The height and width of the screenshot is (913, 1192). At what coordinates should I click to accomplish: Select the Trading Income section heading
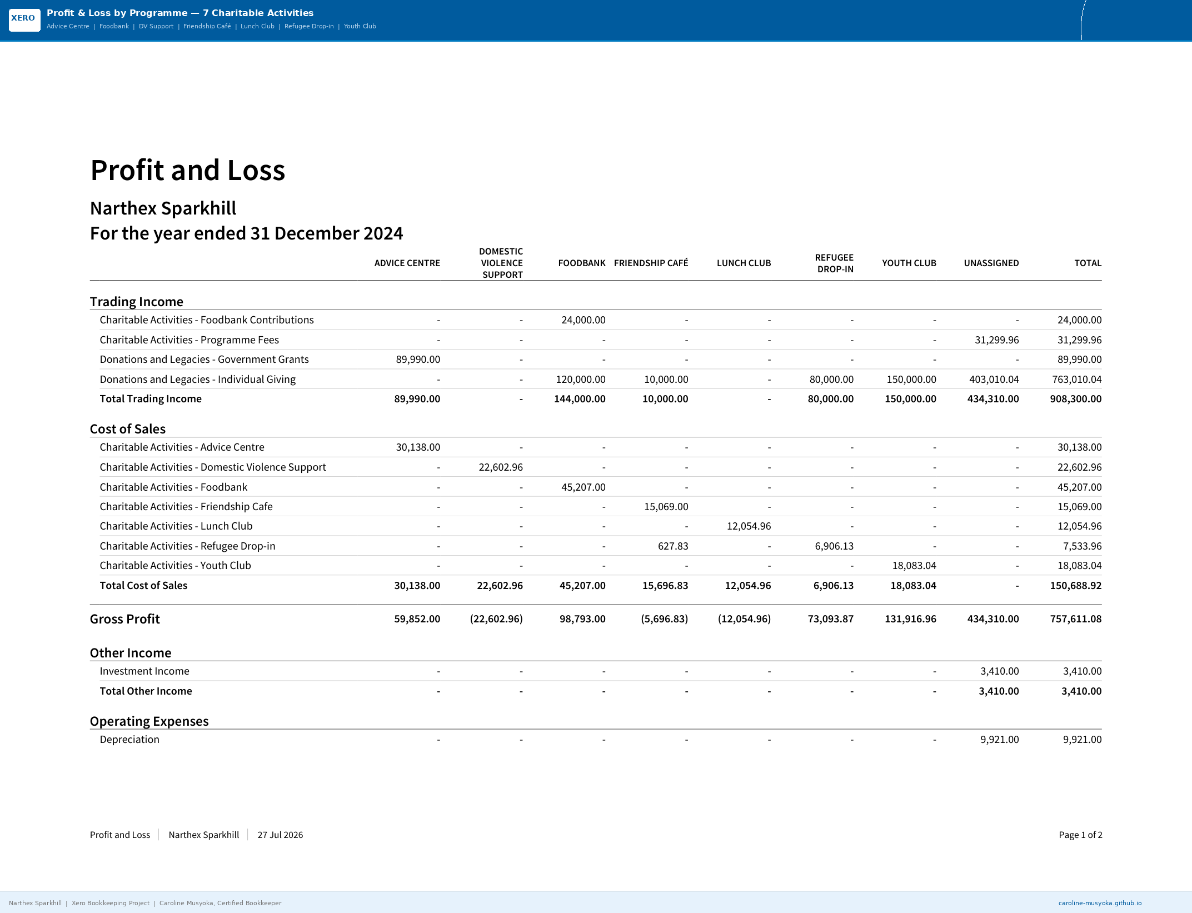click(x=137, y=302)
